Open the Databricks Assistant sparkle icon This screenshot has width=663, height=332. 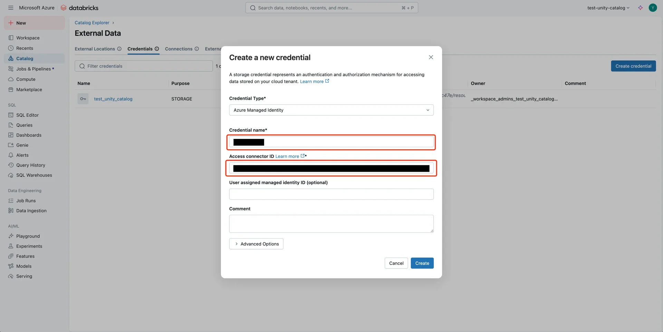(x=640, y=8)
